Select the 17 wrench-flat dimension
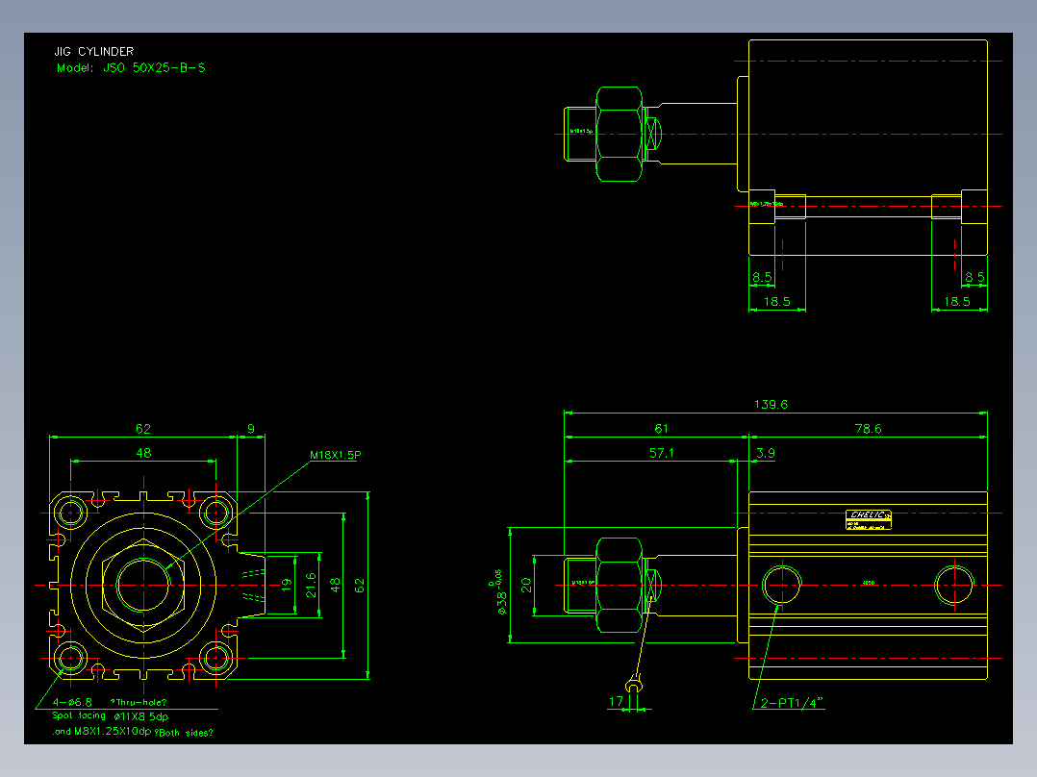Image resolution: width=1037 pixels, height=777 pixels. click(616, 701)
